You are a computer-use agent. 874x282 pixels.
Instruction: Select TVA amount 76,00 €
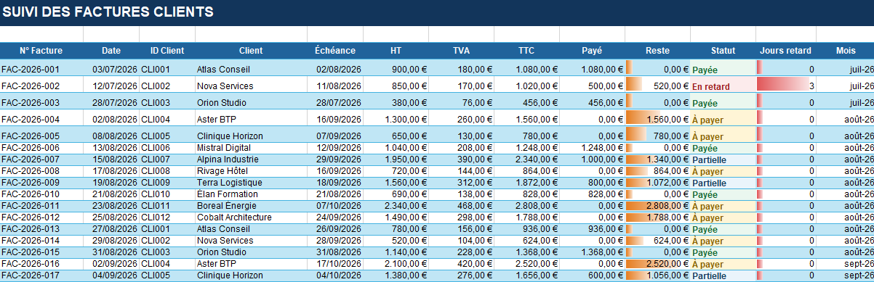[461, 101]
